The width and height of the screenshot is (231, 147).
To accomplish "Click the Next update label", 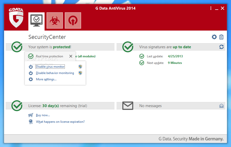I will (x=155, y=63).
